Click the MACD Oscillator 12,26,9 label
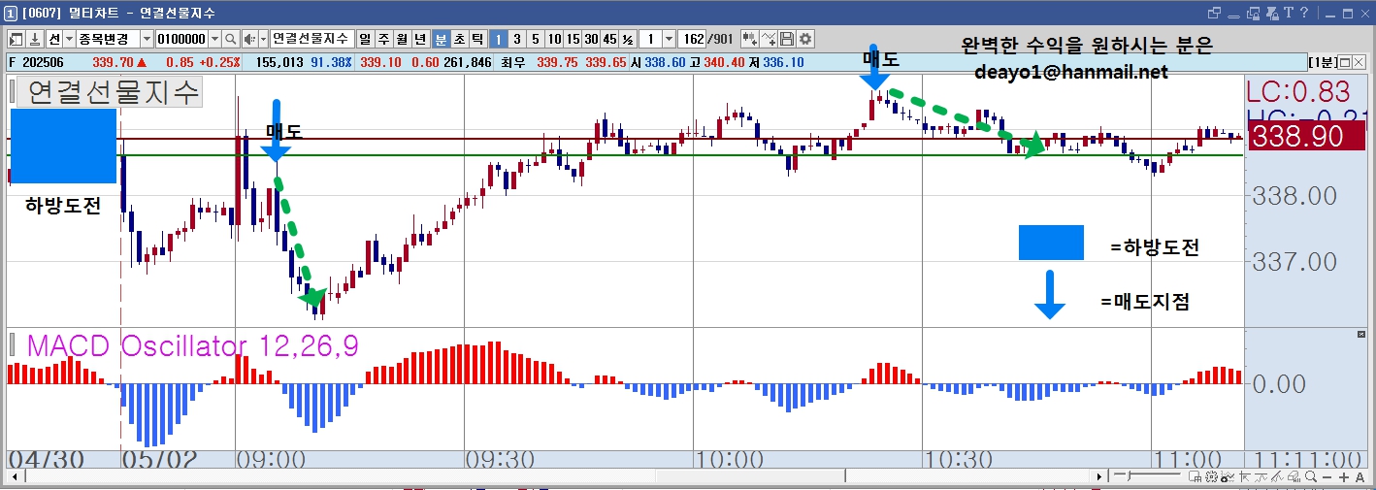The width and height of the screenshot is (1376, 490). (x=192, y=345)
